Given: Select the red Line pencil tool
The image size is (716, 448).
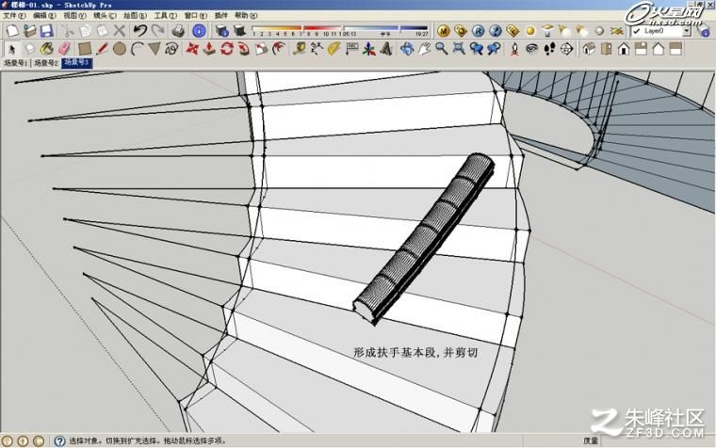Looking at the screenshot, I should [x=102, y=48].
